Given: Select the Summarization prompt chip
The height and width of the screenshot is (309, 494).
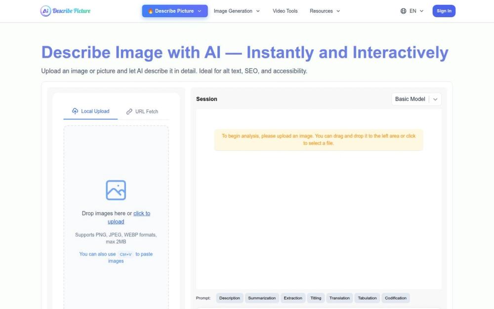Looking at the screenshot, I should pyautogui.click(x=262, y=298).
